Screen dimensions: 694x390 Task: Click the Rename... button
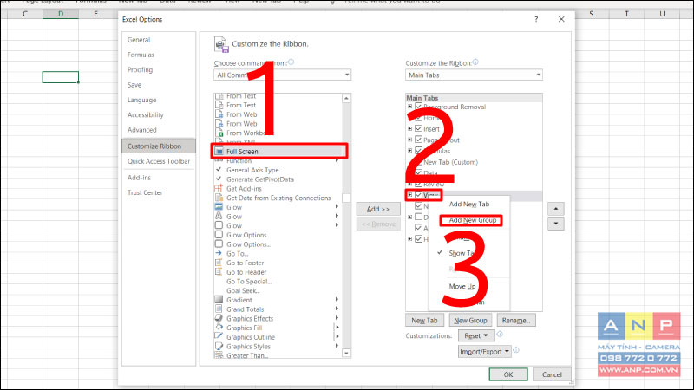(516, 320)
